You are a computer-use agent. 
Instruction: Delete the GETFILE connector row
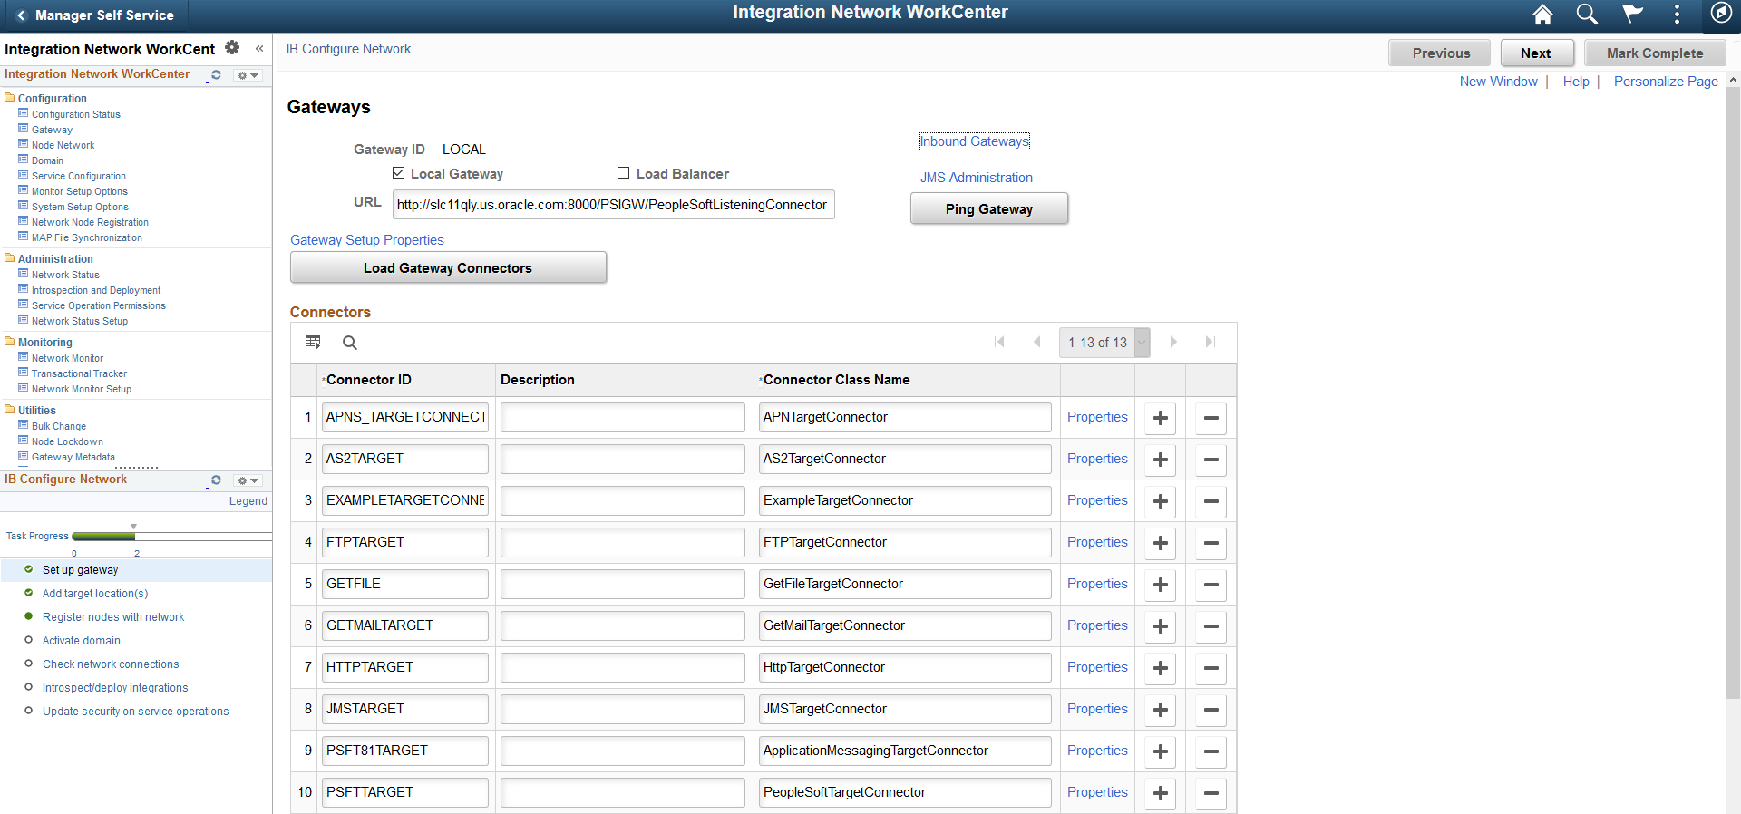pos(1211,585)
